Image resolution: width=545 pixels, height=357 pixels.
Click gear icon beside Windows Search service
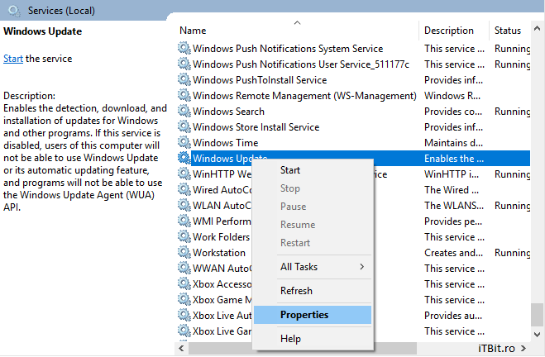tap(184, 112)
